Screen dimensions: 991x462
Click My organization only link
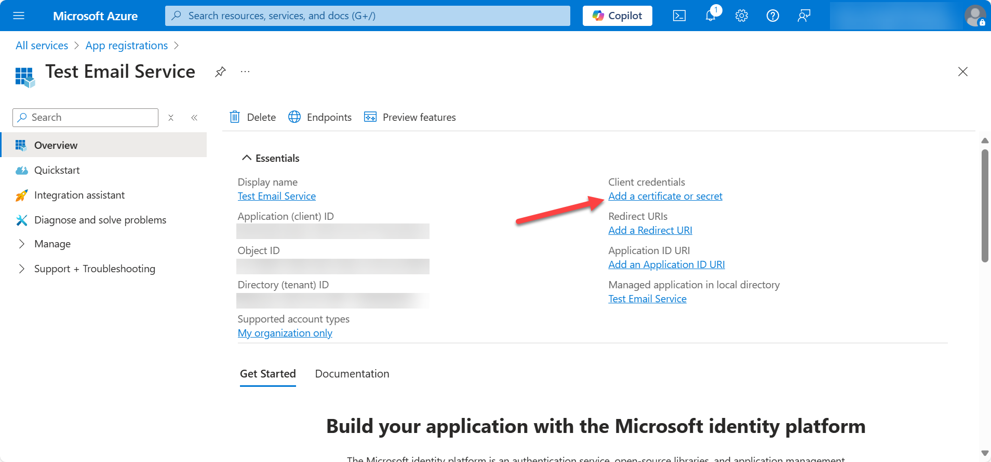(x=285, y=333)
